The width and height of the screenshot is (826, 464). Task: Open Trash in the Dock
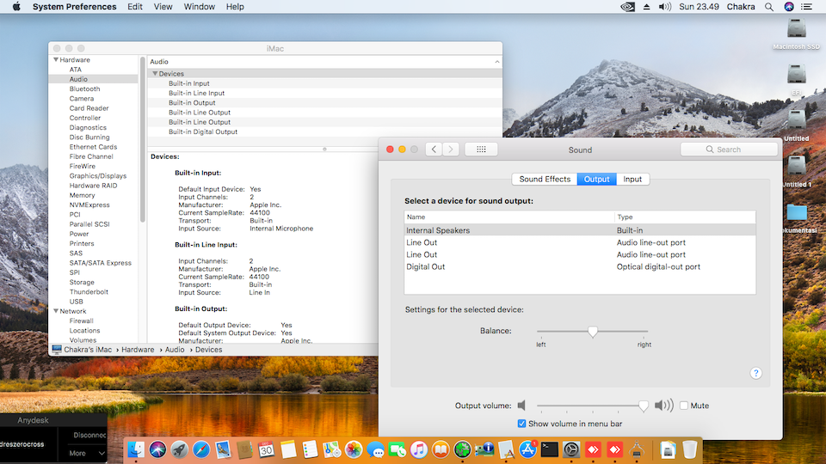click(x=689, y=449)
